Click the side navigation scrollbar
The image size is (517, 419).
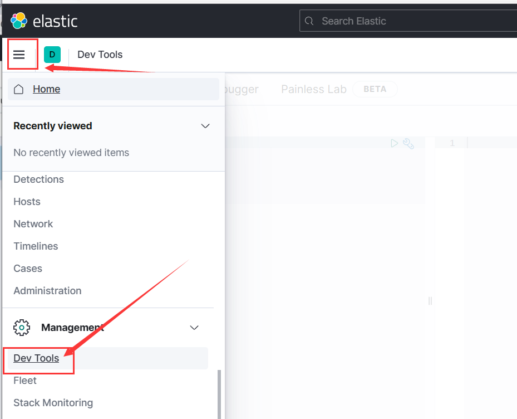click(x=219, y=393)
